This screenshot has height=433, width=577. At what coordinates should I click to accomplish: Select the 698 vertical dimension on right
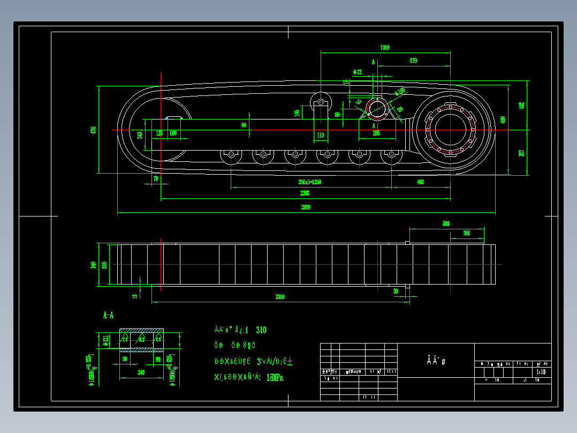(503, 120)
